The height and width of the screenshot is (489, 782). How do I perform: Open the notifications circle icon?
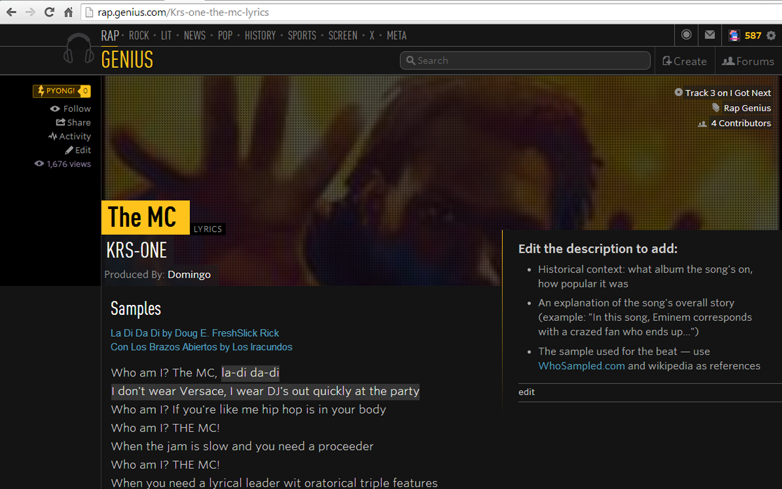pos(686,35)
